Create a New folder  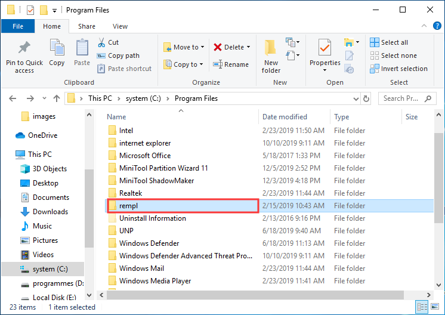271,57
